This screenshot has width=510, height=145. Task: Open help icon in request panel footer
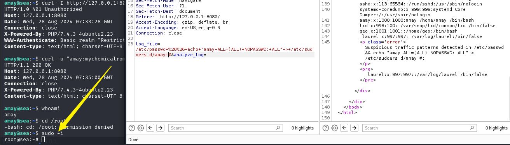[132, 128]
